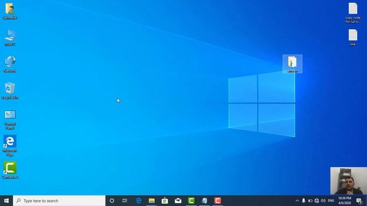Open the Action Center notifications icon
This screenshot has width=367, height=206.
(359, 201)
